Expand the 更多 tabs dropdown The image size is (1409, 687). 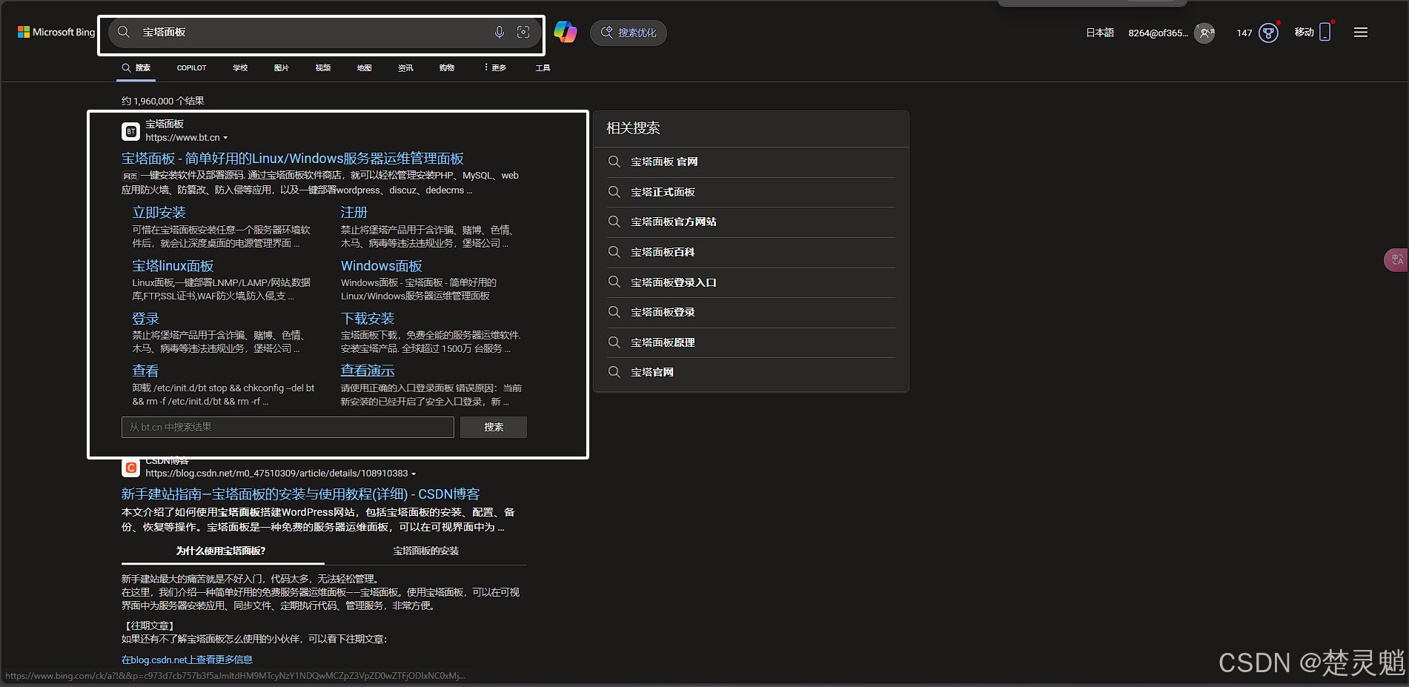(495, 67)
